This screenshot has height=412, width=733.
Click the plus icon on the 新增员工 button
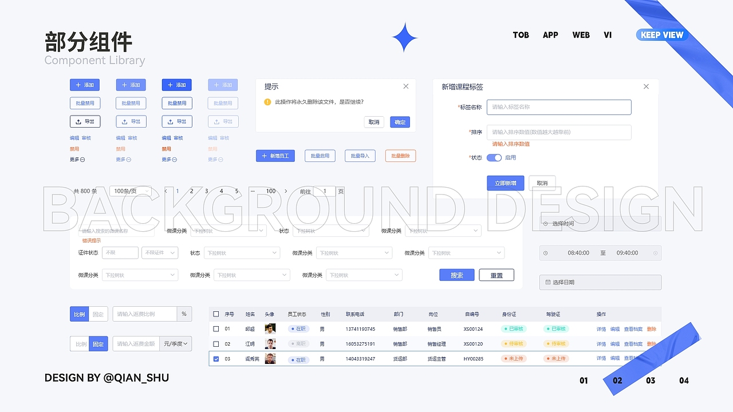point(263,156)
